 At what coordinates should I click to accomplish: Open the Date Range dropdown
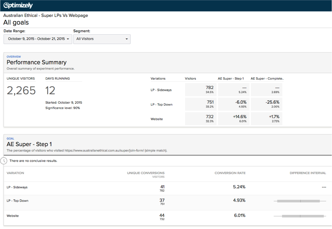[38, 39]
